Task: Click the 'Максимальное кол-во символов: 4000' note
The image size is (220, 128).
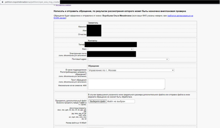Action: pyautogui.click(x=72, y=85)
